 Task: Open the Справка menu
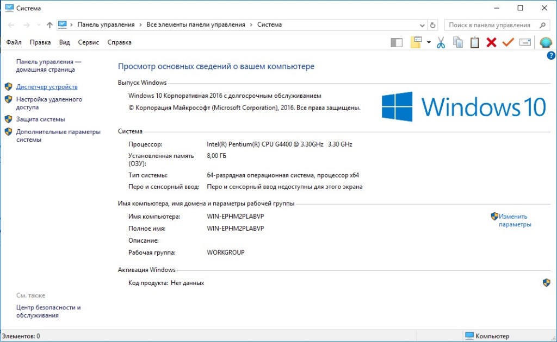click(x=119, y=42)
